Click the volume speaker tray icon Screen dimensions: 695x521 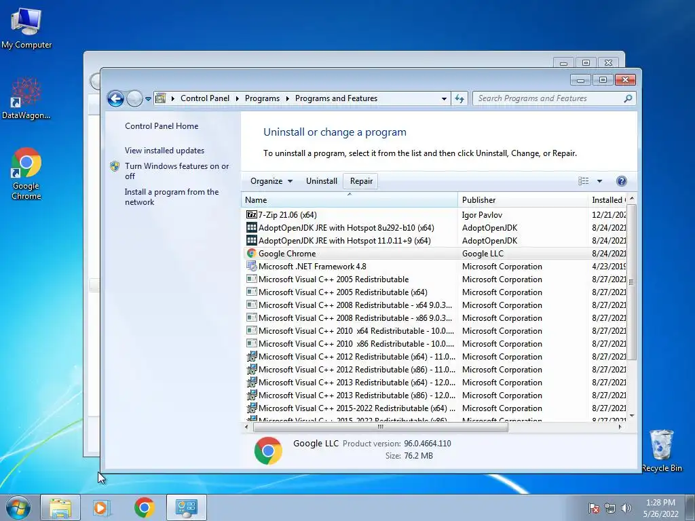[626, 508]
